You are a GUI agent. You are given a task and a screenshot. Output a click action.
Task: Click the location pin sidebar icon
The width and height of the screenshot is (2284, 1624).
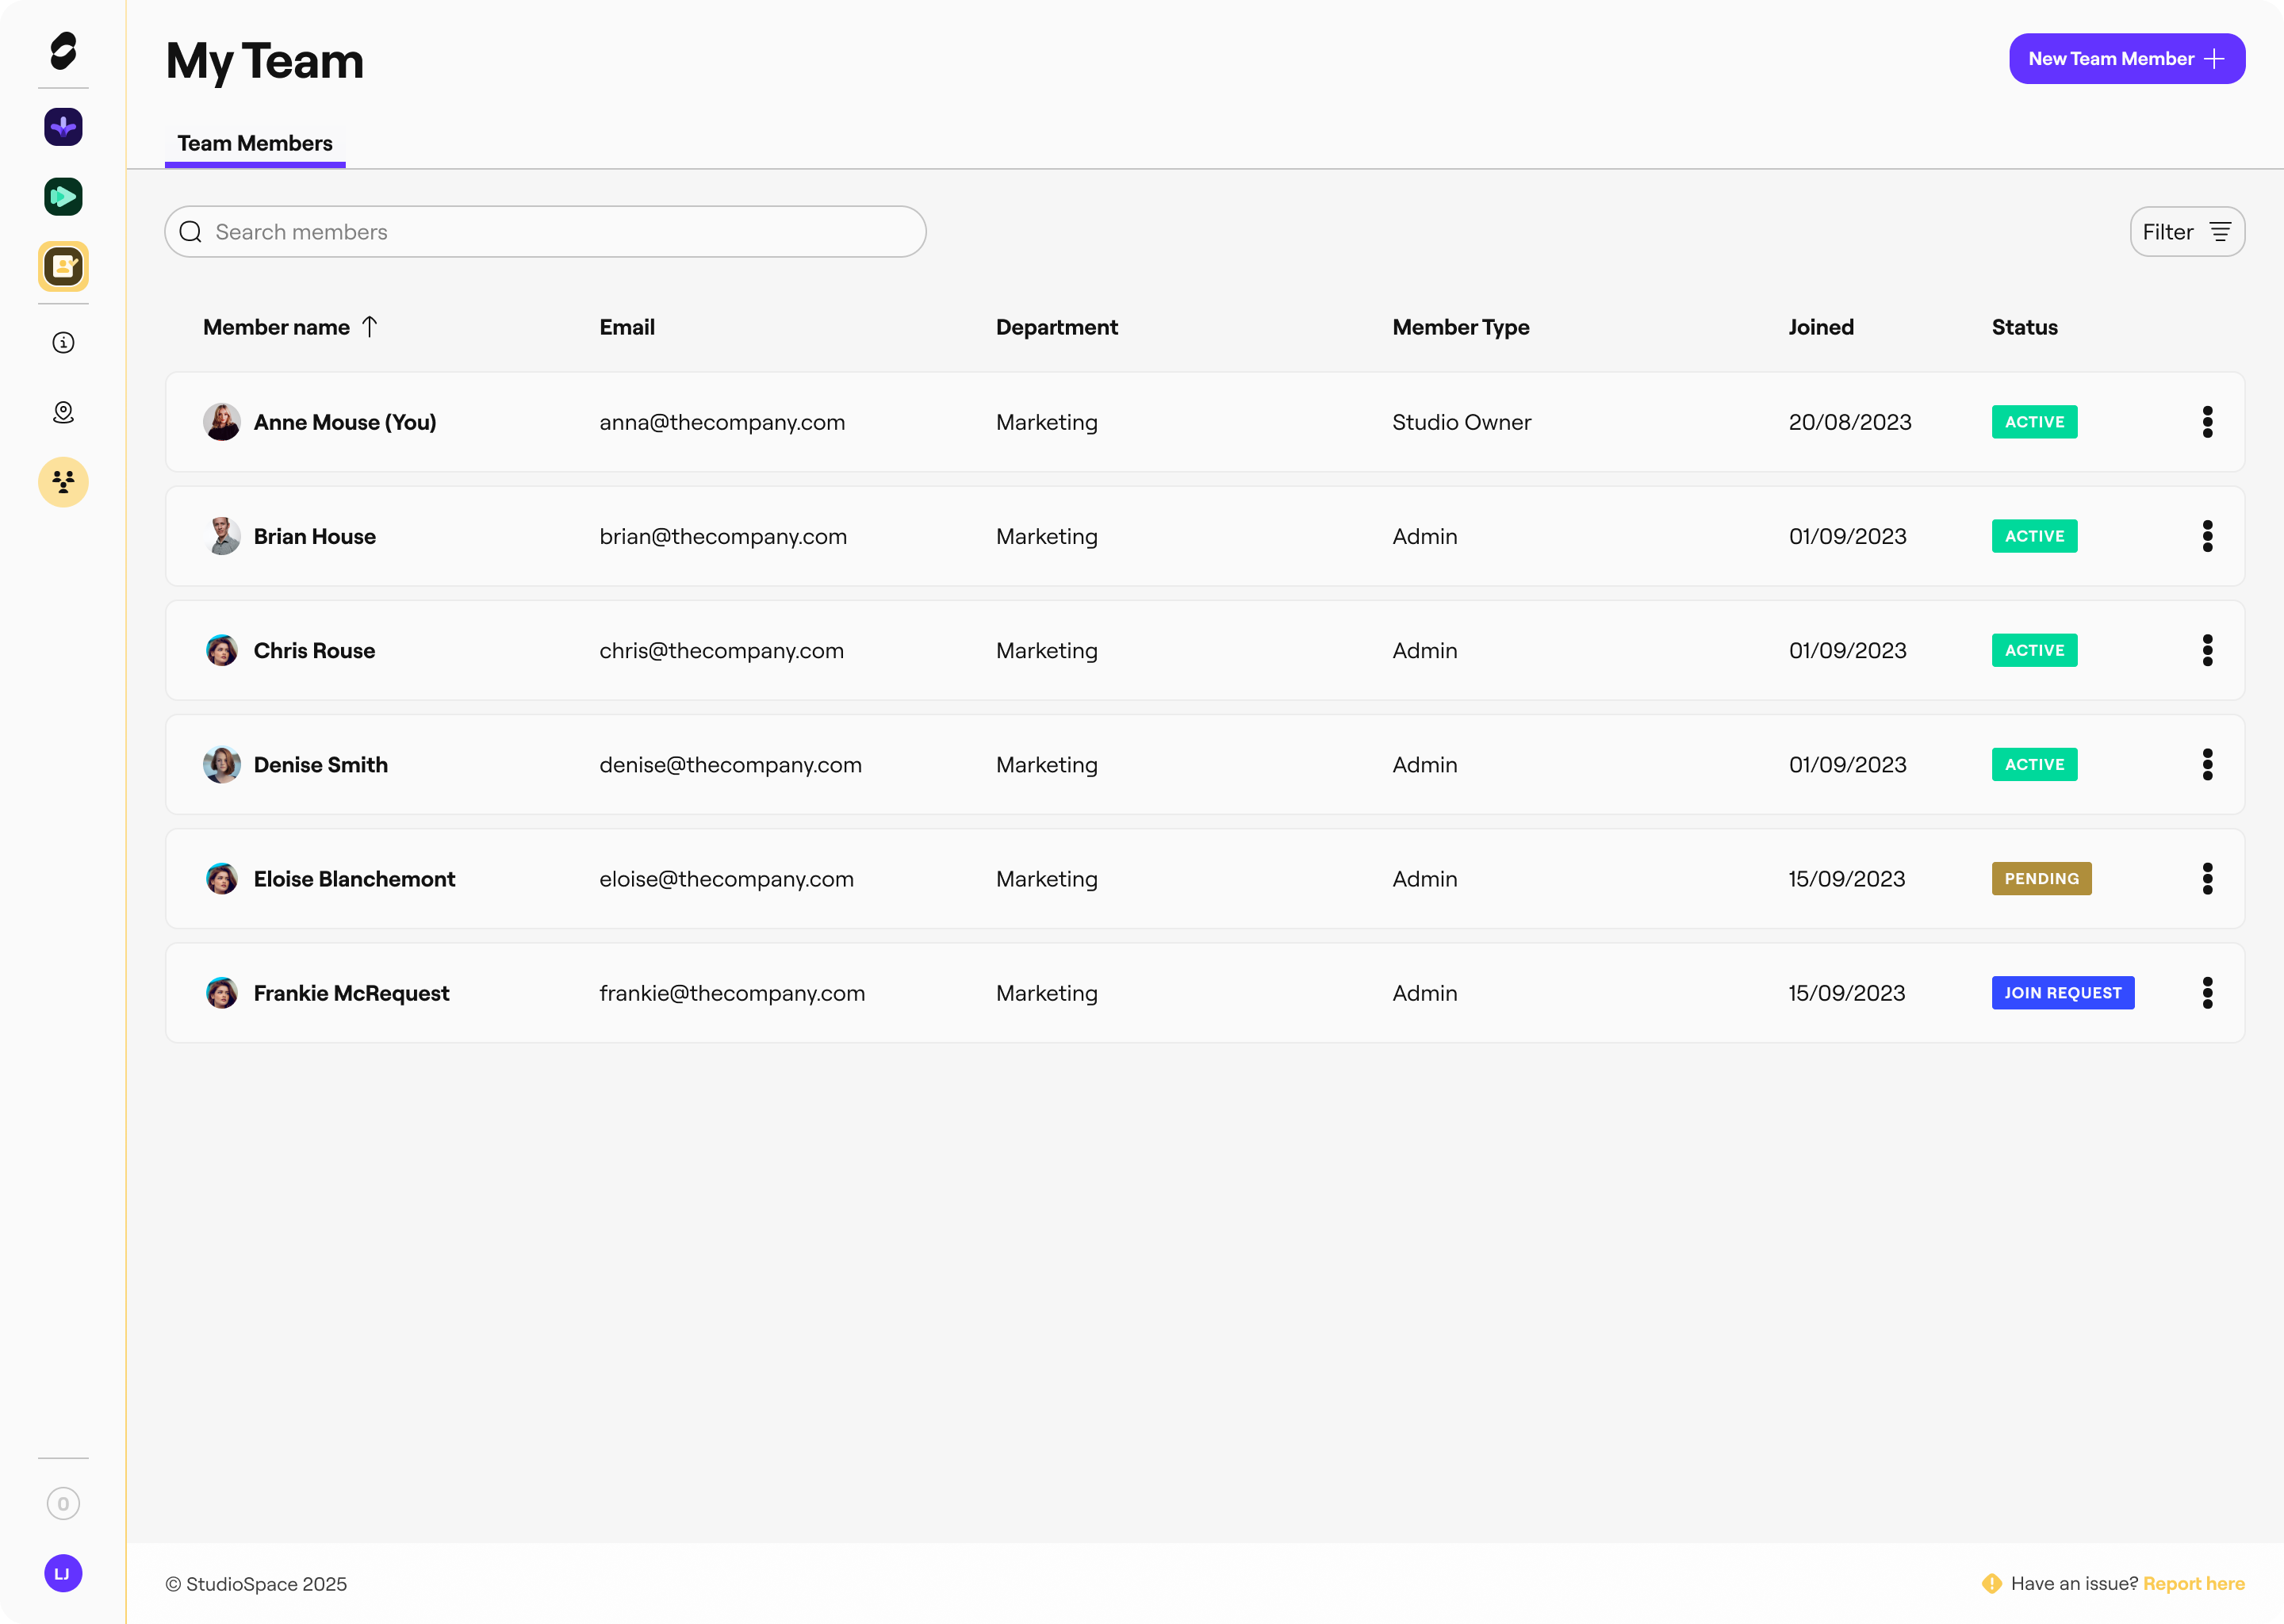click(x=63, y=413)
